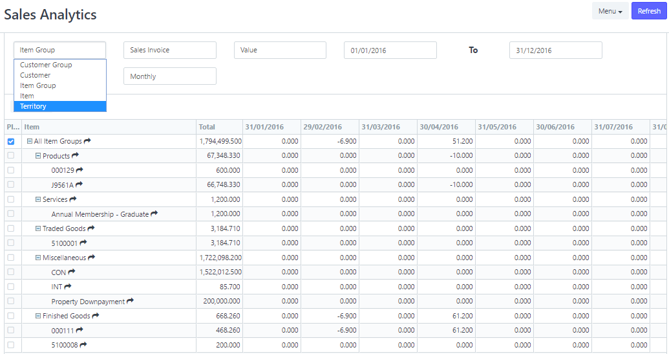Viewport: 669px width, 354px height.
Task: Collapse the Products tree node
Action: pos(38,156)
